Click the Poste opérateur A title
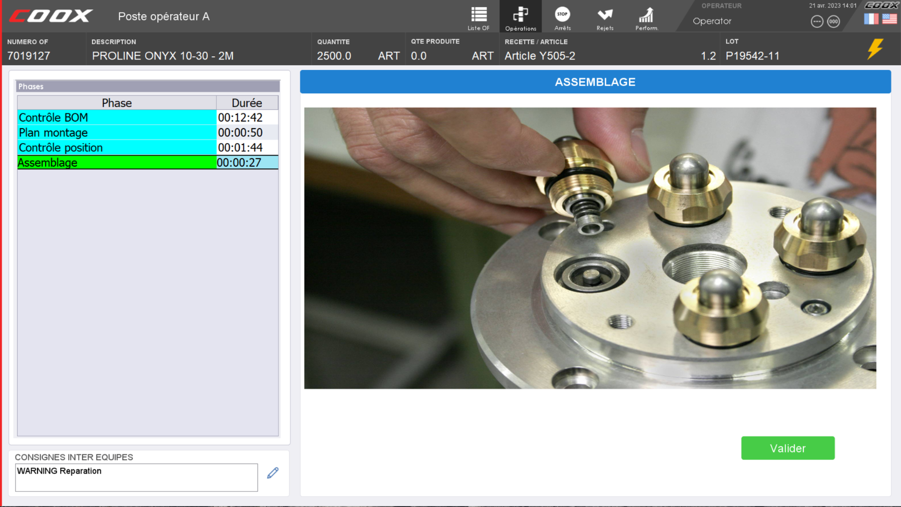Viewport: 901px width, 507px height. point(164,16)
